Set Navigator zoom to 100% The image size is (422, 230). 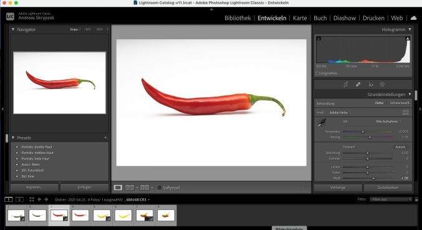tap(87, 29)
